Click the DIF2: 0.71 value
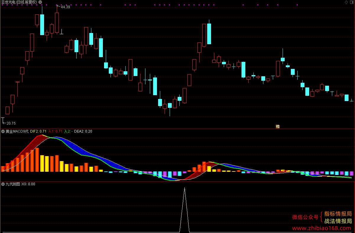The height and width of the screenshot is (233, 355). tap(38, 131)
